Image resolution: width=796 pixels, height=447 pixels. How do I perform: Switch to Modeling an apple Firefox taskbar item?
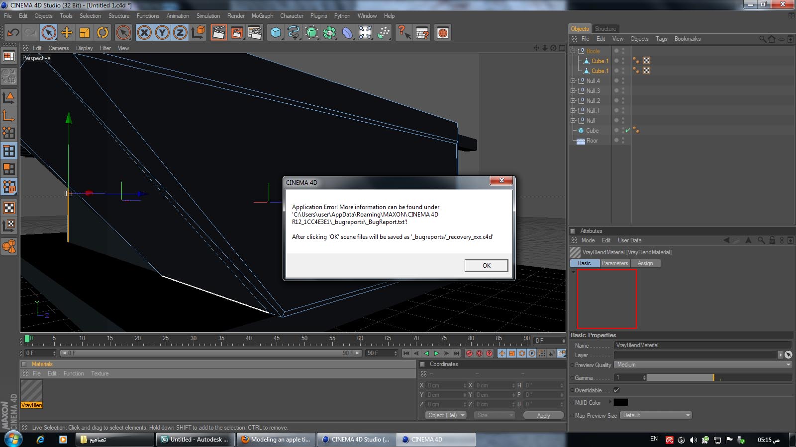276,440
